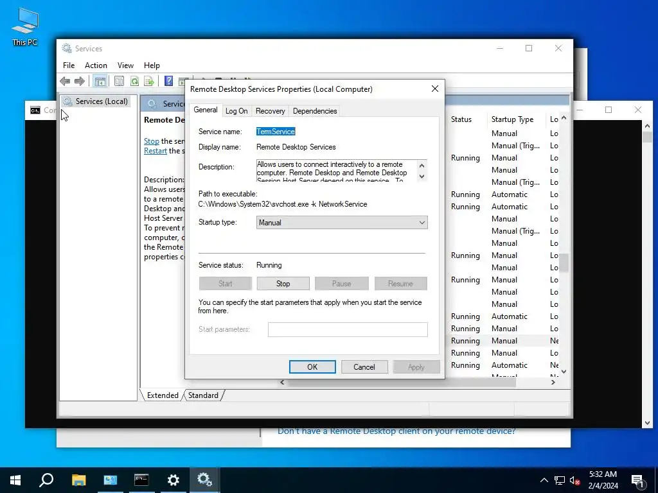The image size is (658, 493).
Task: Click Cancel in the properties dialog
Action: tap(364, 367)
